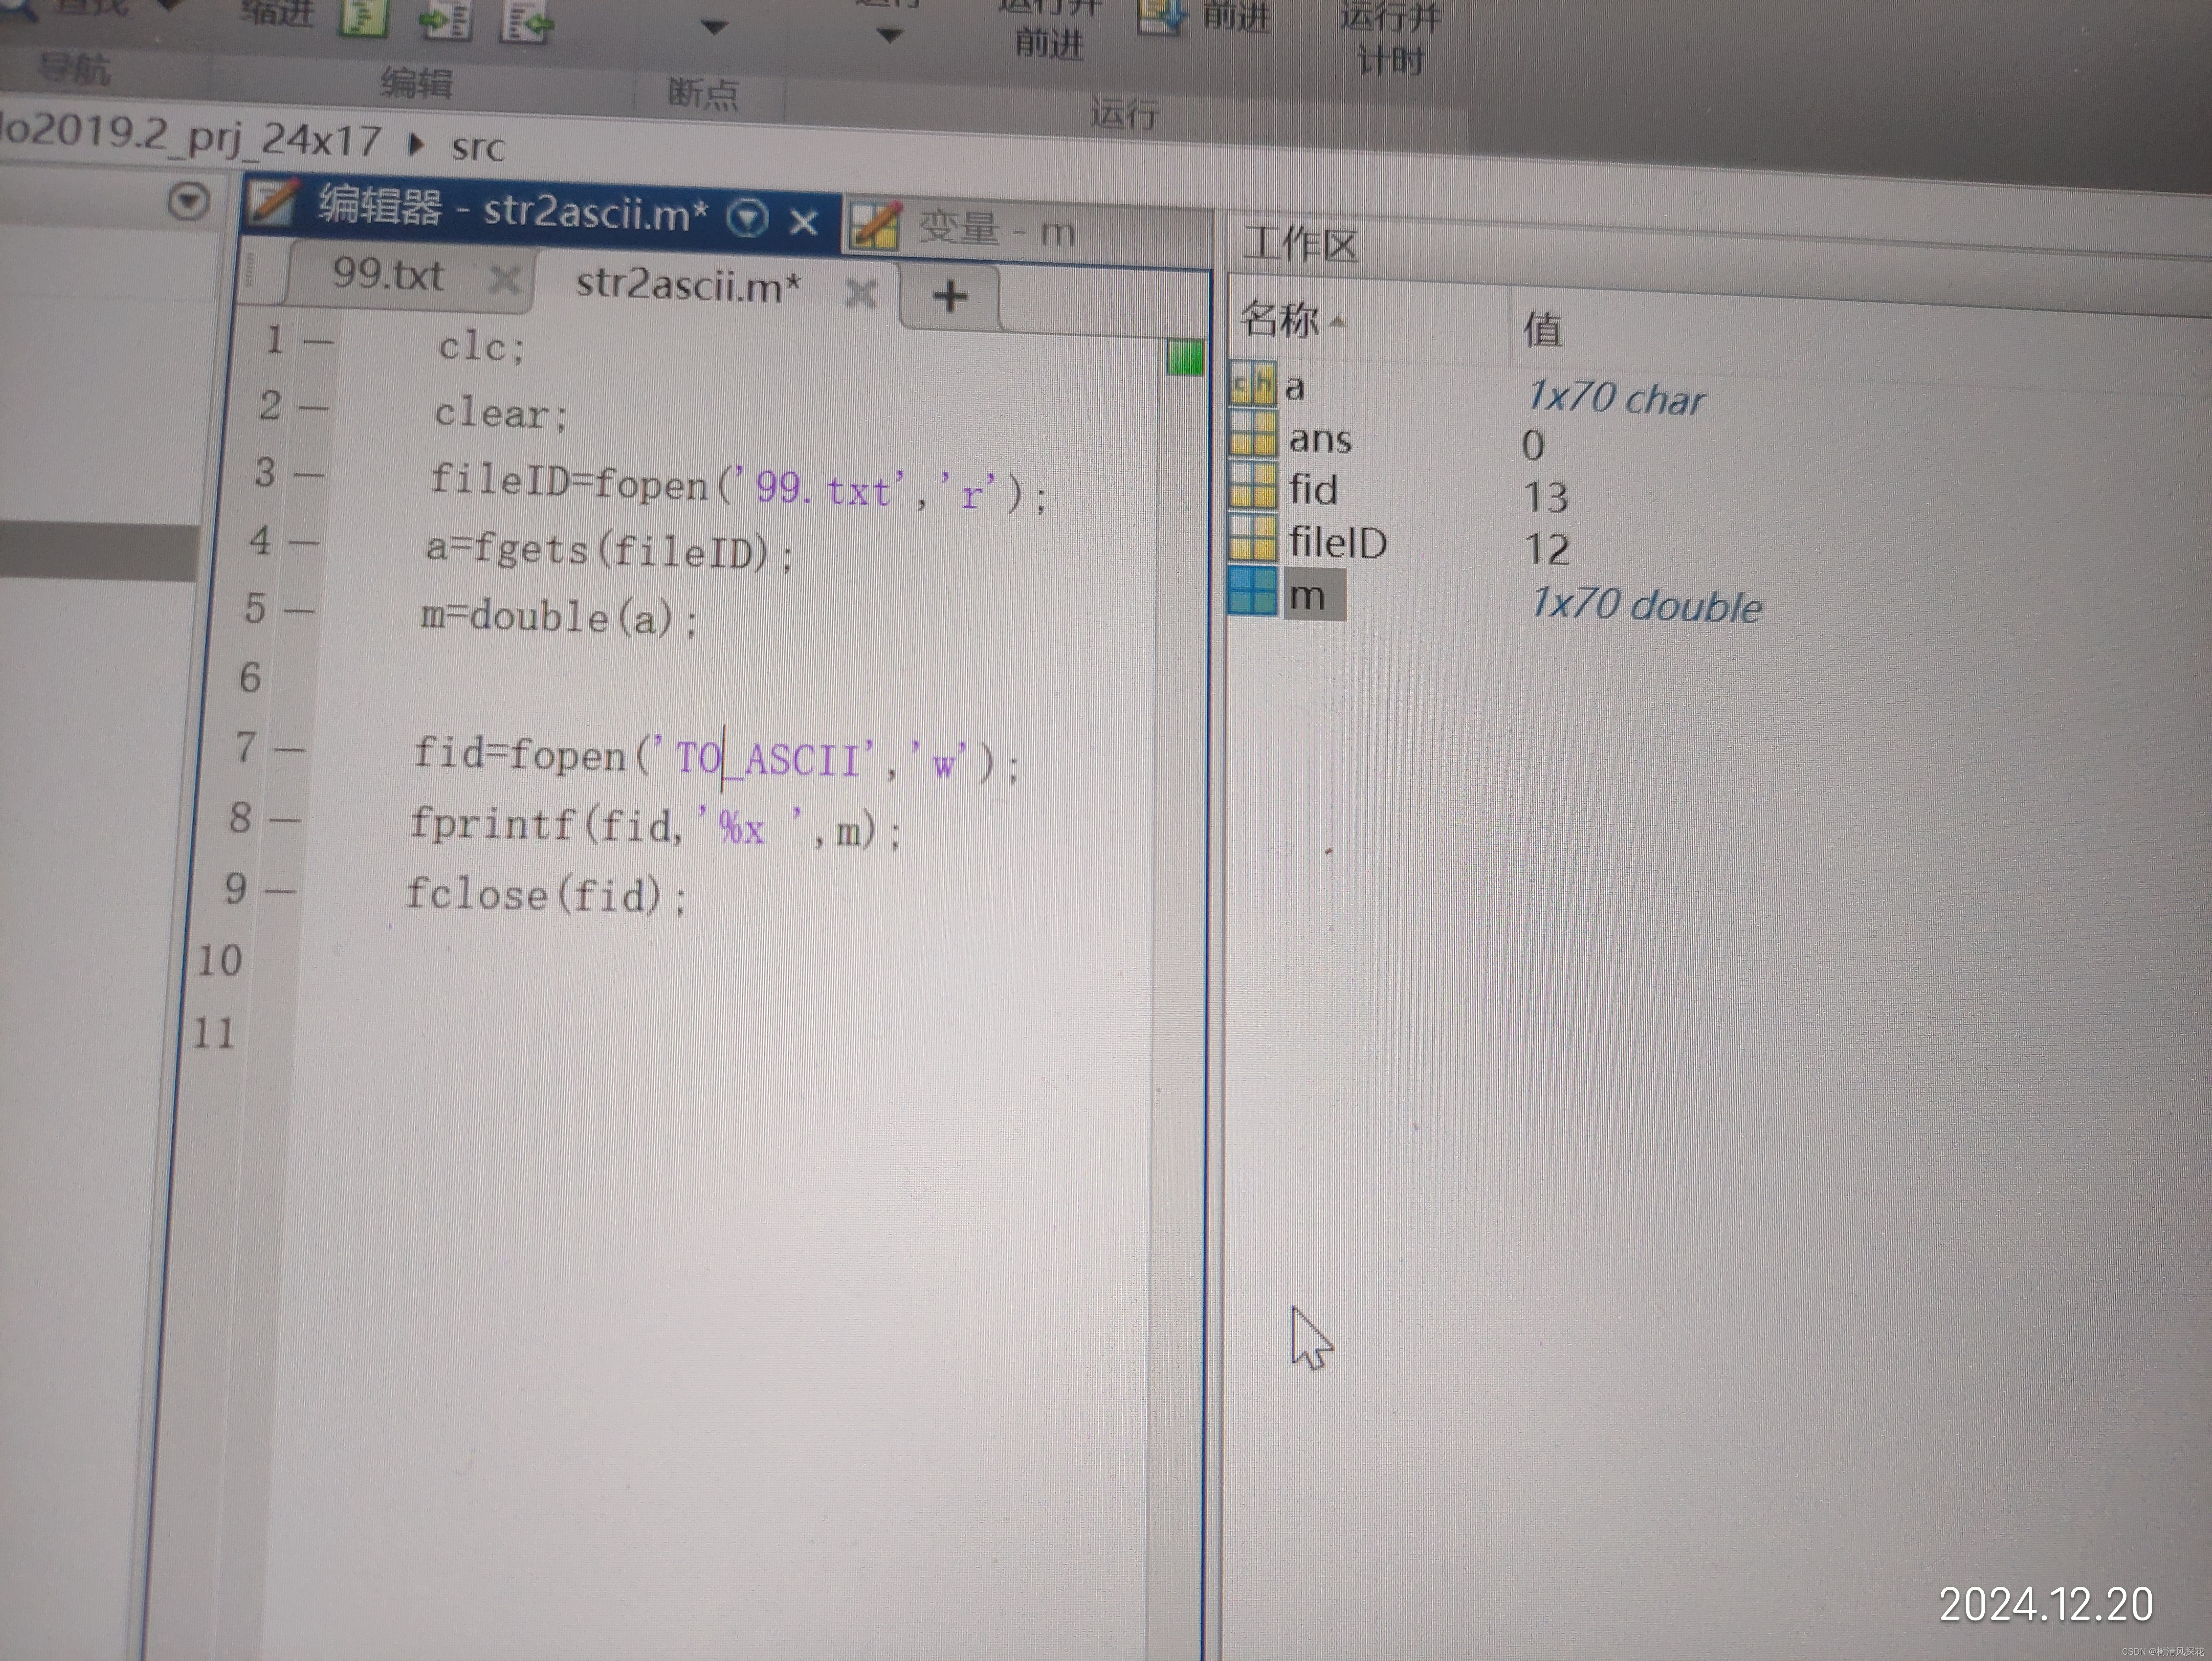Click the green code analyzer status square
Viewport: 2212px width, 1661px height.
[x=1185, y=358]
